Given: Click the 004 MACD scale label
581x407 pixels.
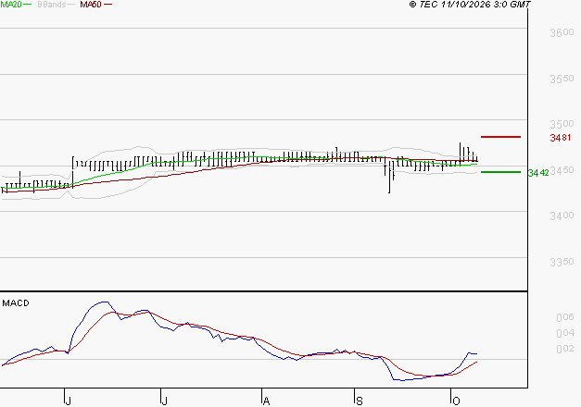Looking at the screenshot, I should (x=565, y=333).
